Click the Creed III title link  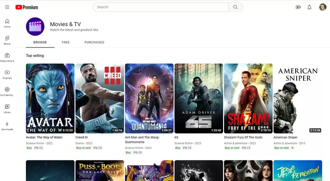click(81, 137)
